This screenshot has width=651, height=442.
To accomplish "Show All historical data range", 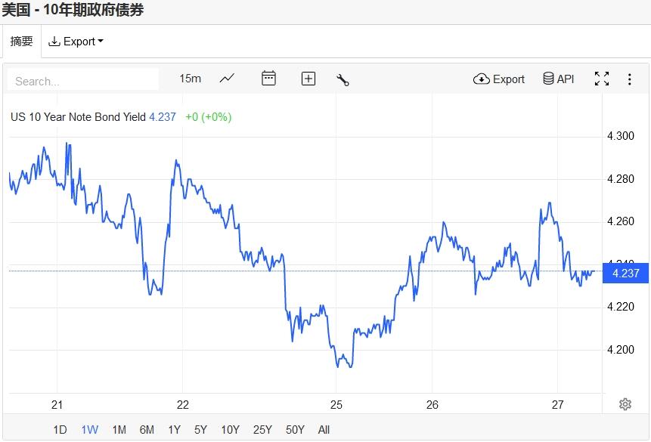I will pos(324,430).
